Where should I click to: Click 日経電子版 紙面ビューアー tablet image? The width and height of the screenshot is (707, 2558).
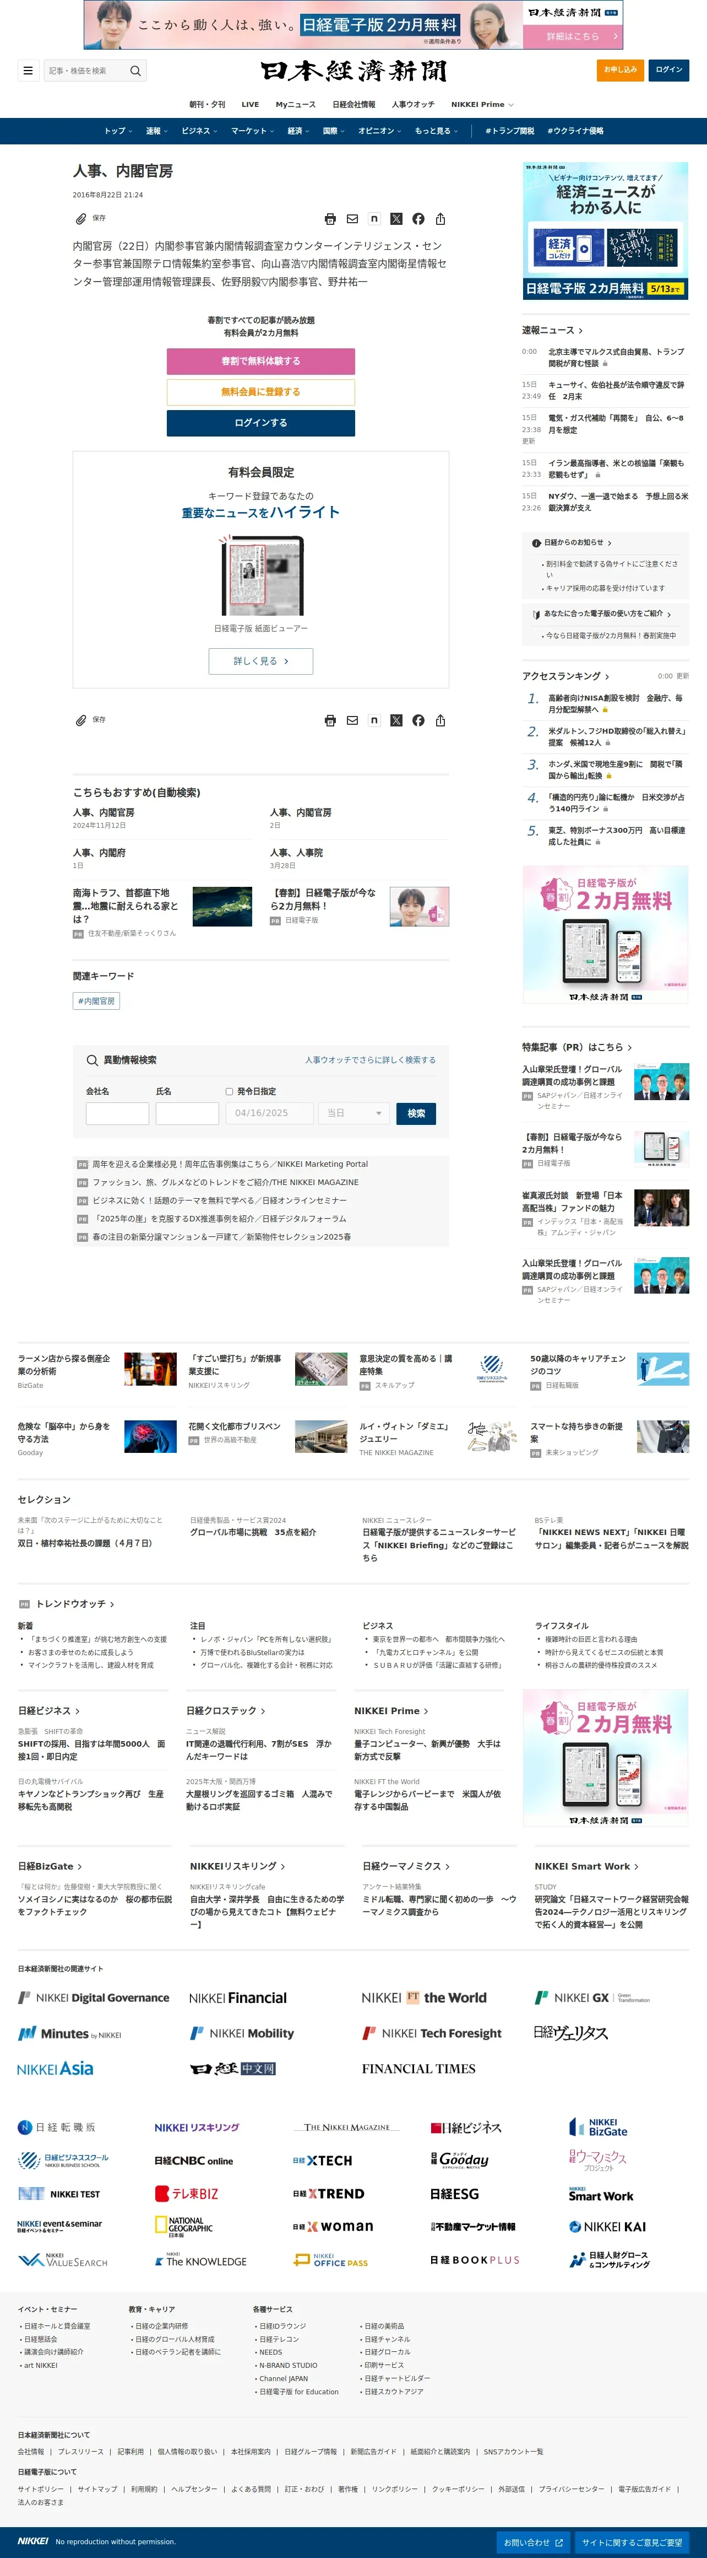click(261, 577)
